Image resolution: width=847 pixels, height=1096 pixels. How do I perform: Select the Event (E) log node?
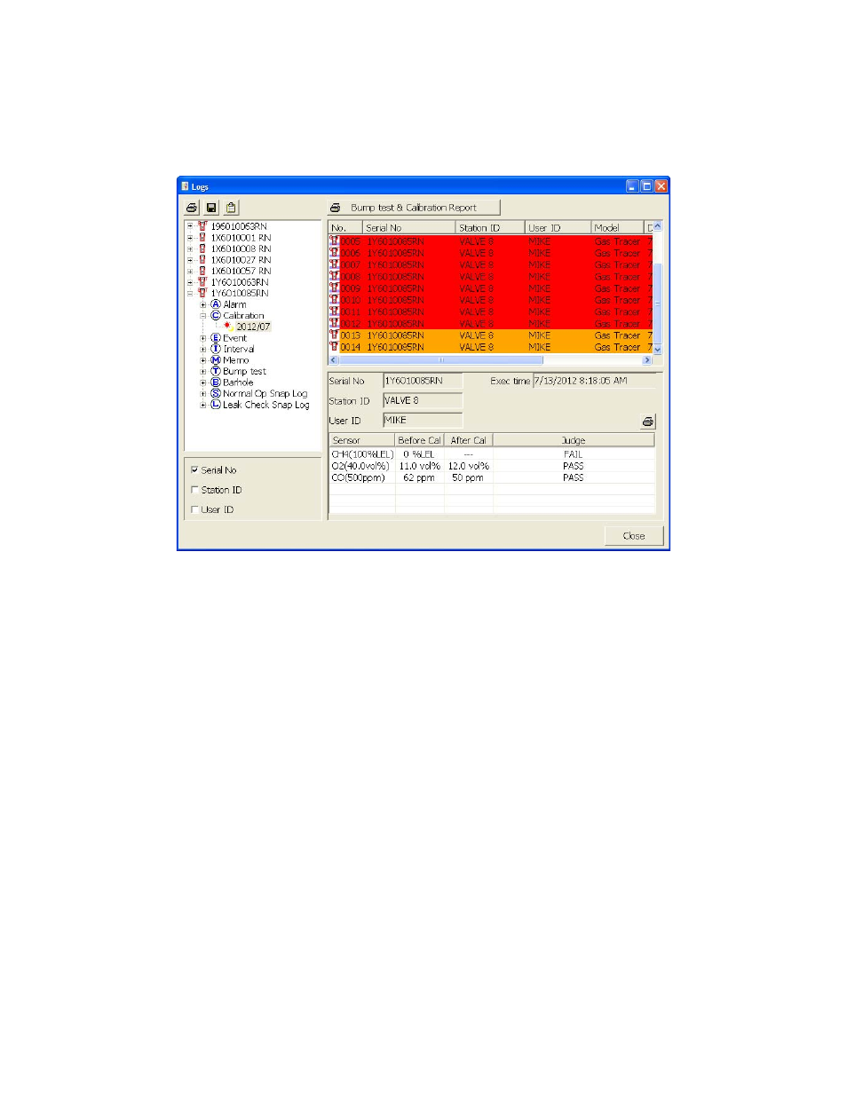tap(234, 338)
